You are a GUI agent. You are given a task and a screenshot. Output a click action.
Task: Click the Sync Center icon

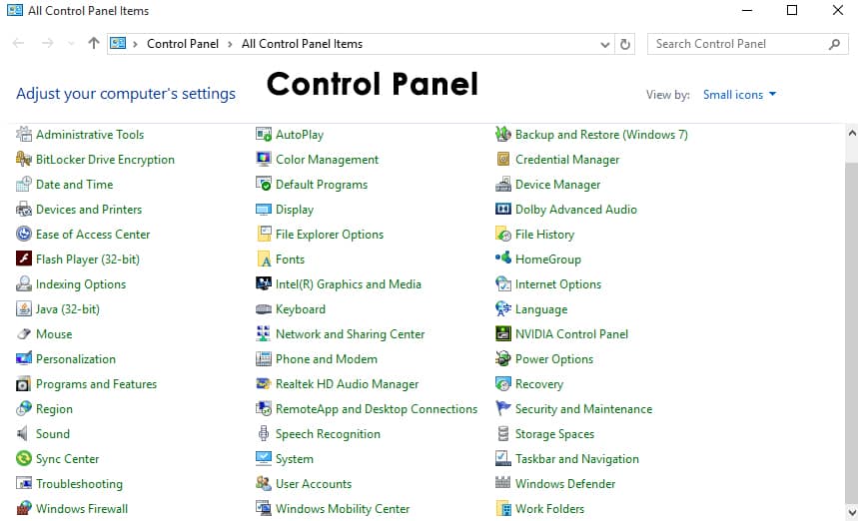[24, 459]
